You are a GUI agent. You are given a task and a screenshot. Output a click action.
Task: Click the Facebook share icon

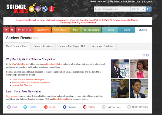pyautogui.click(x=65, y=107)
